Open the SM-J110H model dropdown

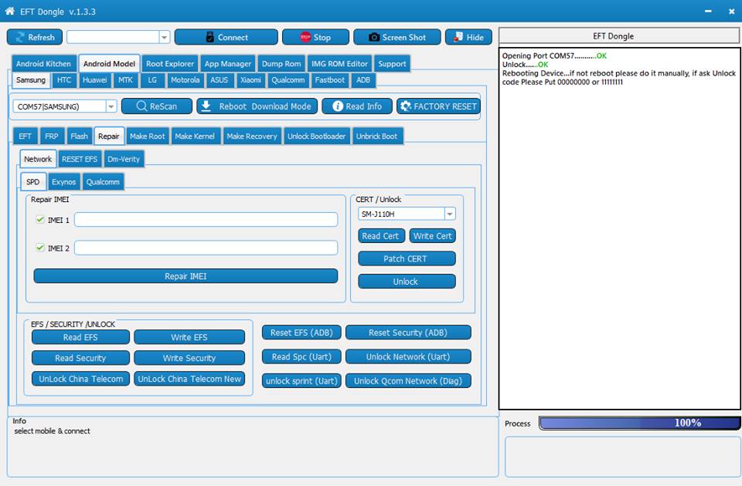tap(450, 214)
